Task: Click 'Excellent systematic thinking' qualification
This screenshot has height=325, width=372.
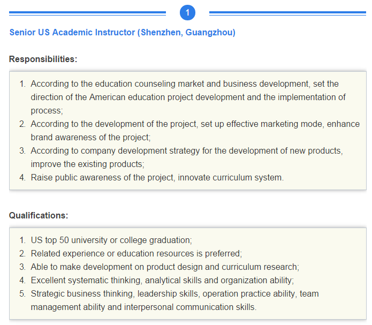Action: pyautogui.click(x=162, y=281)
